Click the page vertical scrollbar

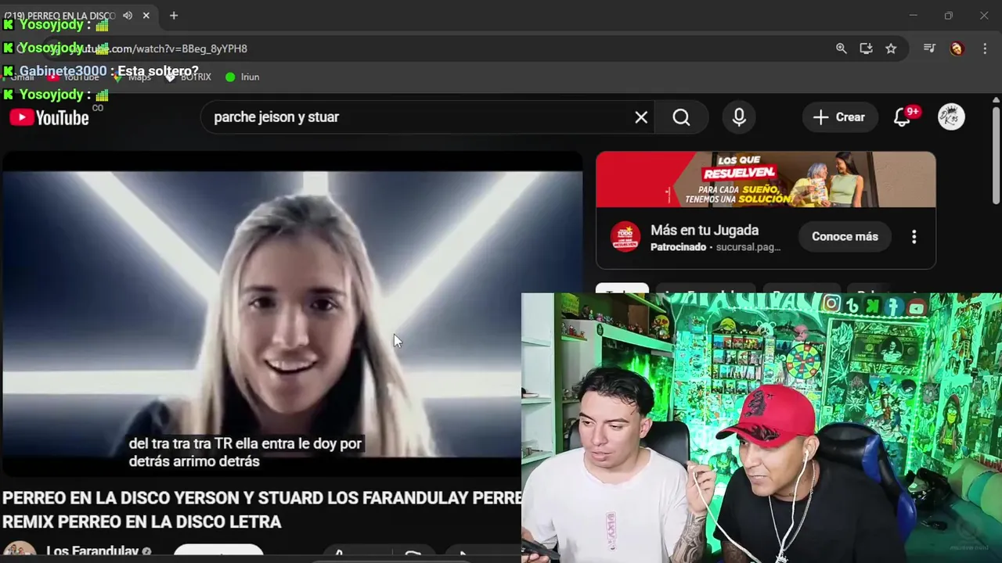tap(996, 156)
